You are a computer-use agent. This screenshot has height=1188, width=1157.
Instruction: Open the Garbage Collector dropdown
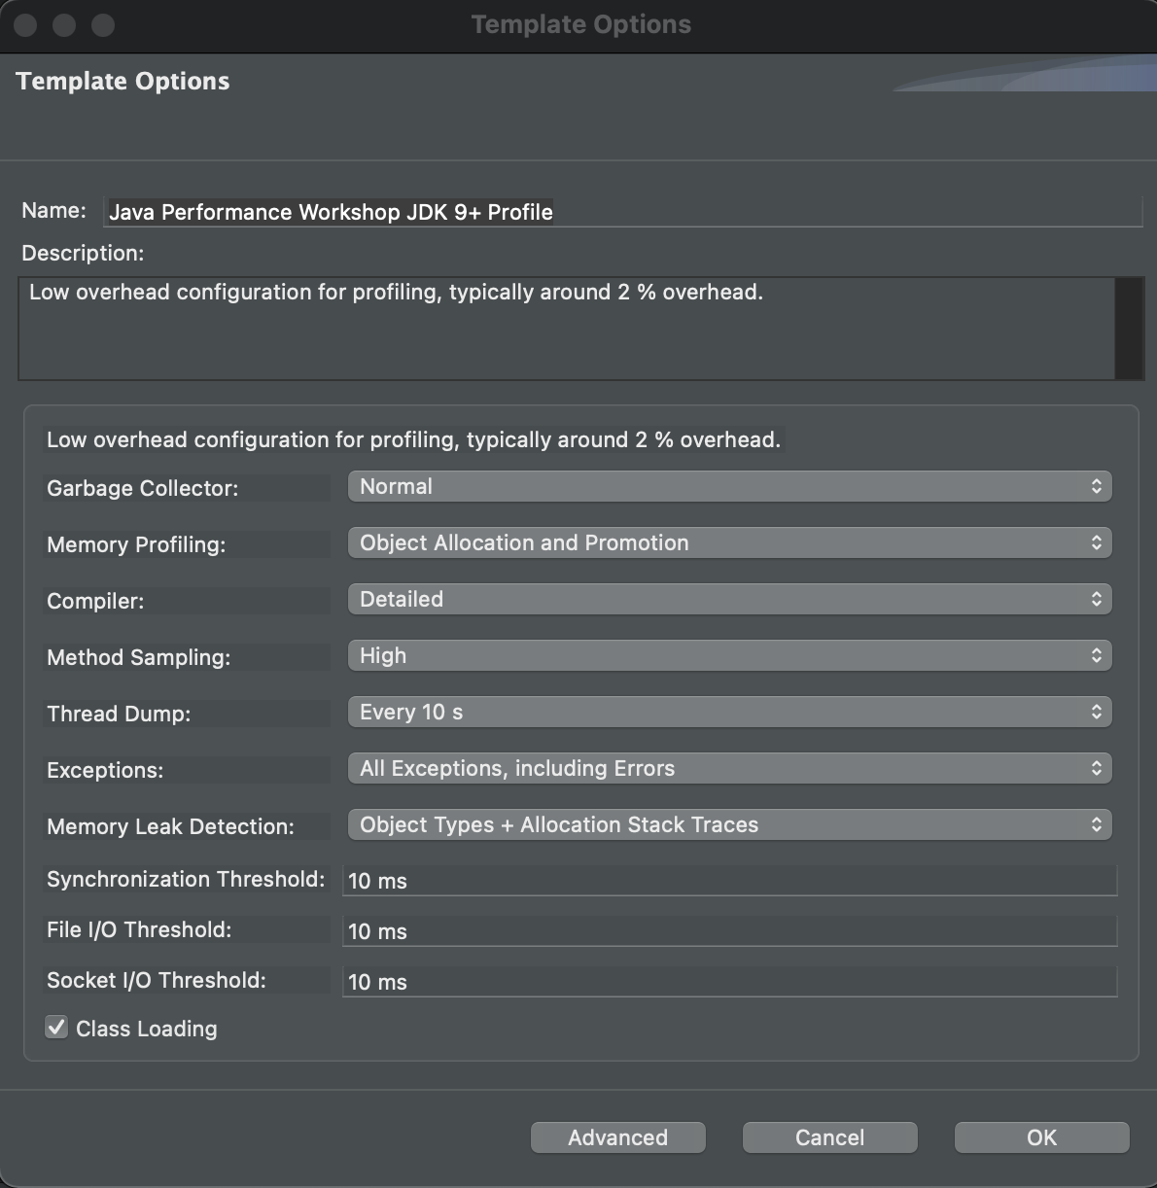[729, 486]
